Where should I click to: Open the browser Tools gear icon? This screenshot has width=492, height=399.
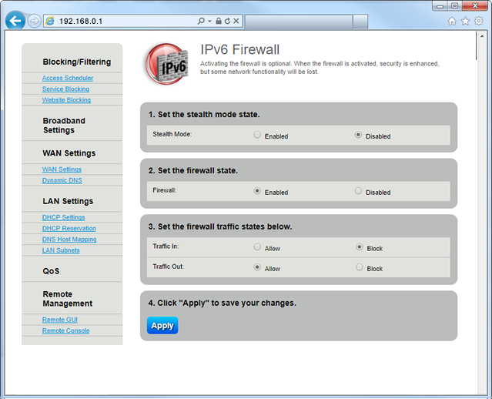[x=478, y=21]
